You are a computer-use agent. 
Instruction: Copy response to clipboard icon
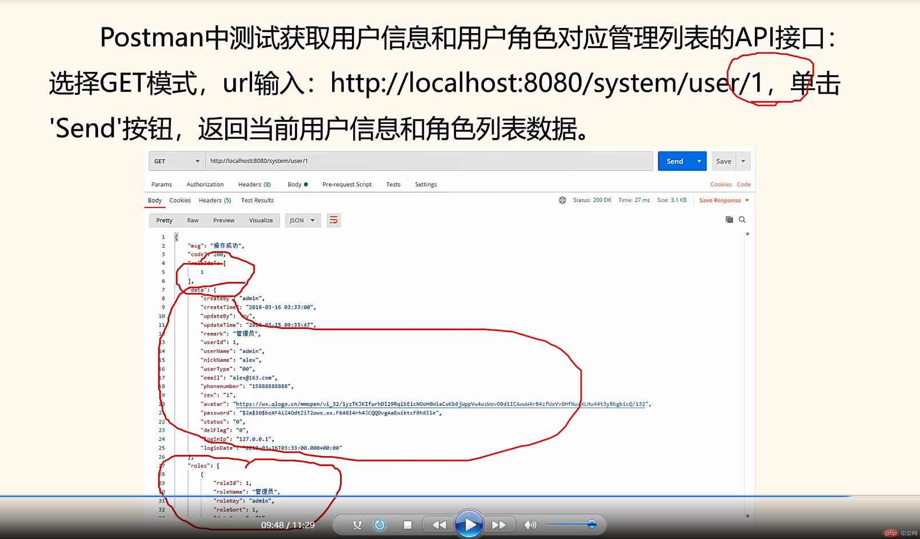pos(729,219)
